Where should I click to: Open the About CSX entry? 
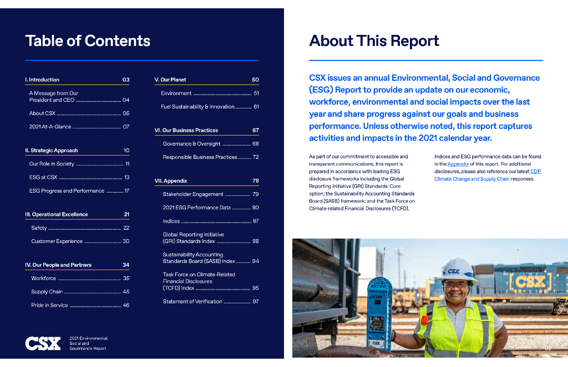79,113
